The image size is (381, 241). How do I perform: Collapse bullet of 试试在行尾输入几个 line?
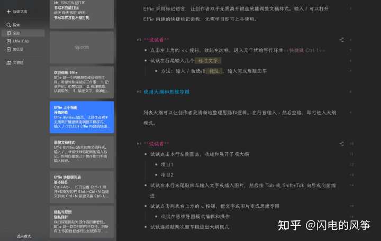pyautogui.click(x=146, y=61)
